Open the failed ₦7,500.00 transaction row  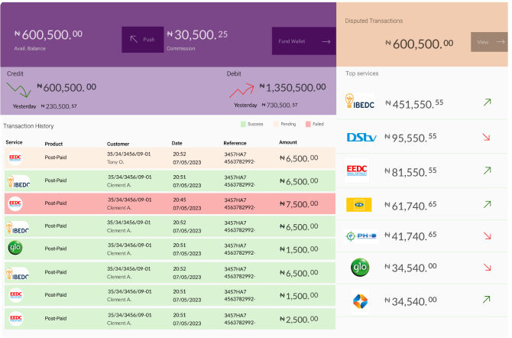[x=168, y=204]
